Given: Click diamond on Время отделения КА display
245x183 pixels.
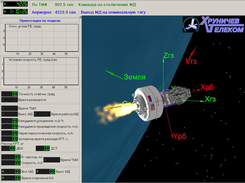Looking at the screenshot, I should point(3,178).
